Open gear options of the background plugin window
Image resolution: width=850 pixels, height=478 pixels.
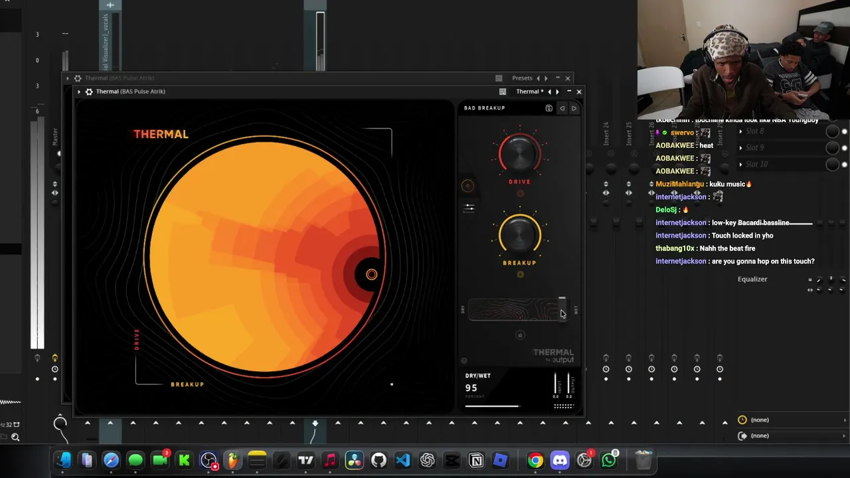pos(78,78)
